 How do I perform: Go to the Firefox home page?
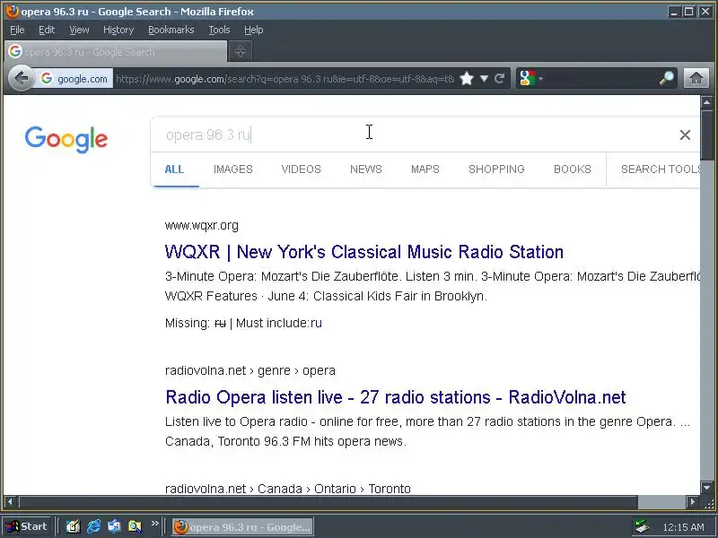pyautogui.click(x=696, y=79)
